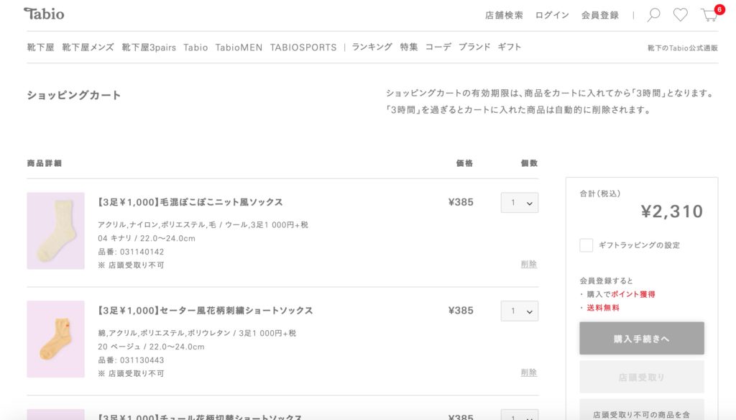Click 品番: 031130443 text
The image size is (736, 420).
coord(131,360)
